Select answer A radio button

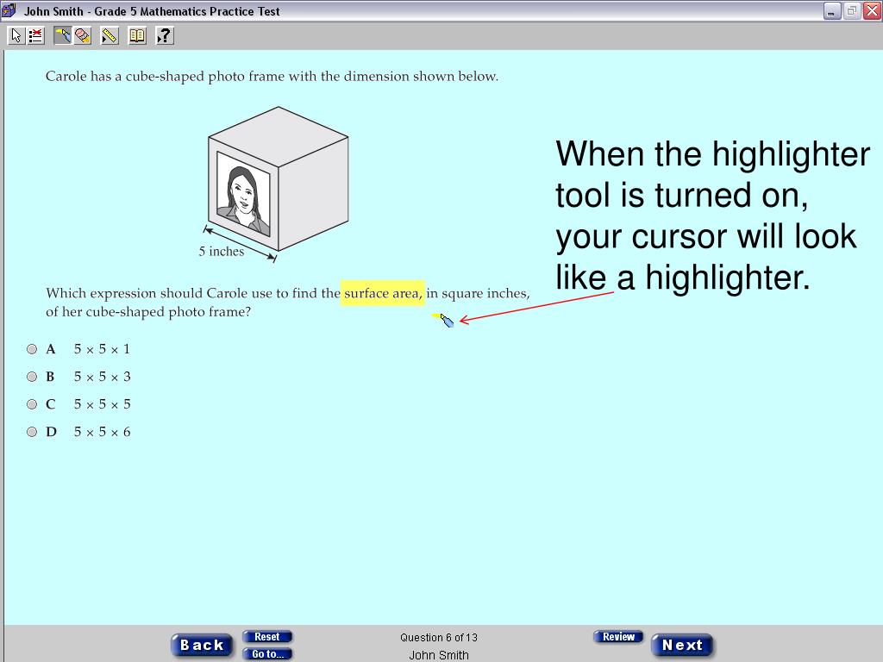tap(32, 349)
